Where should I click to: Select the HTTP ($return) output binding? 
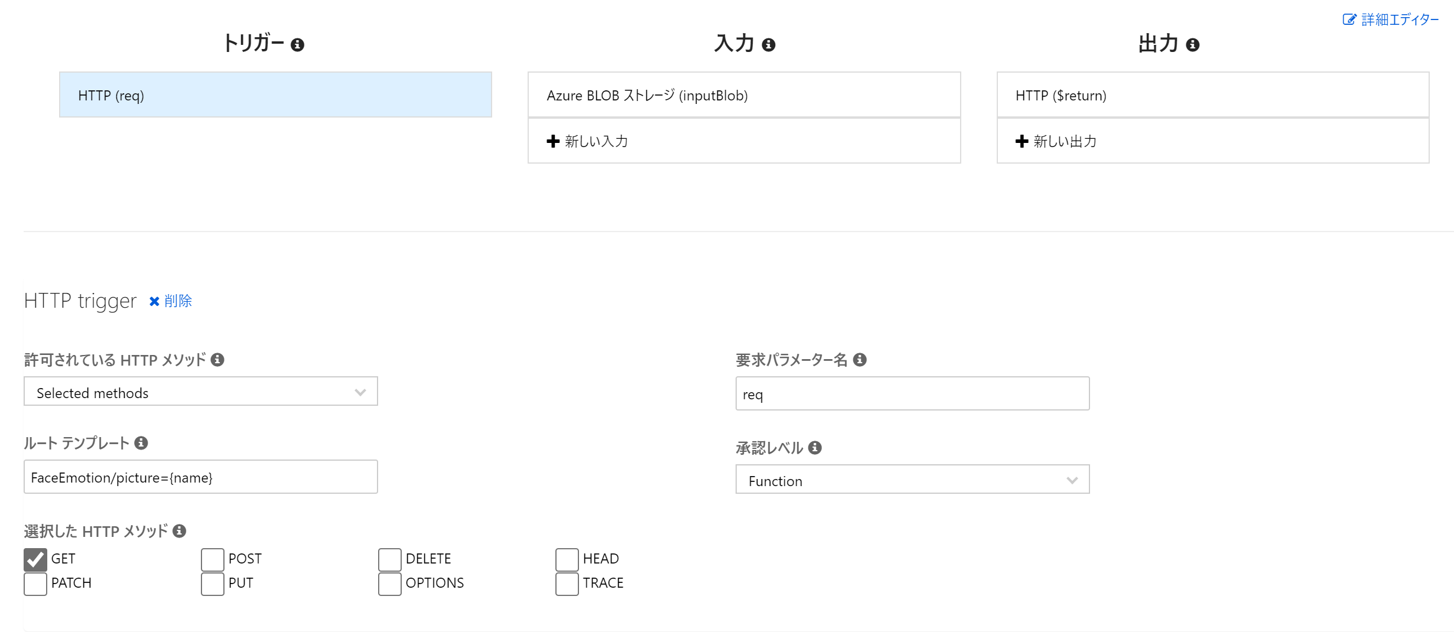[x=1212, y=95]
